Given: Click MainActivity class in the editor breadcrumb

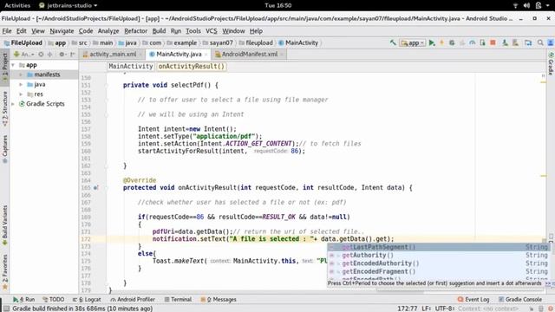Looking at the screenshot, I should [131, 67].
